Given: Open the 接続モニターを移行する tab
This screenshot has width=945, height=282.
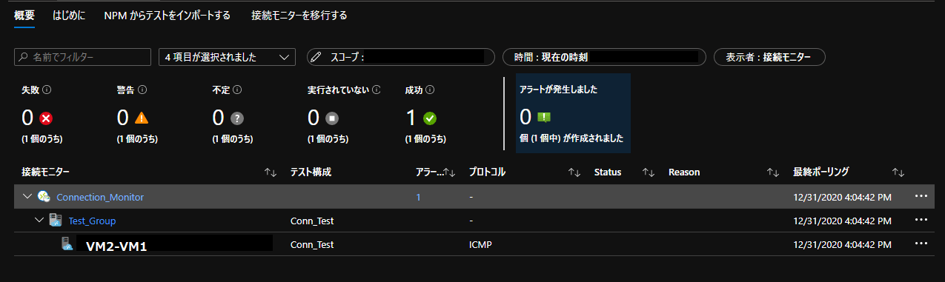Looking at the screenshot, I should point(299,15).
